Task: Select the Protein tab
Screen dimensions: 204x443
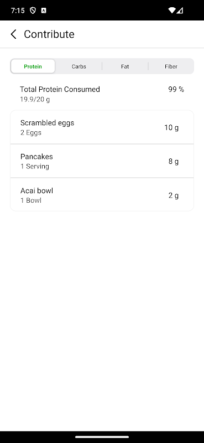Action: (x=33, y=66)
